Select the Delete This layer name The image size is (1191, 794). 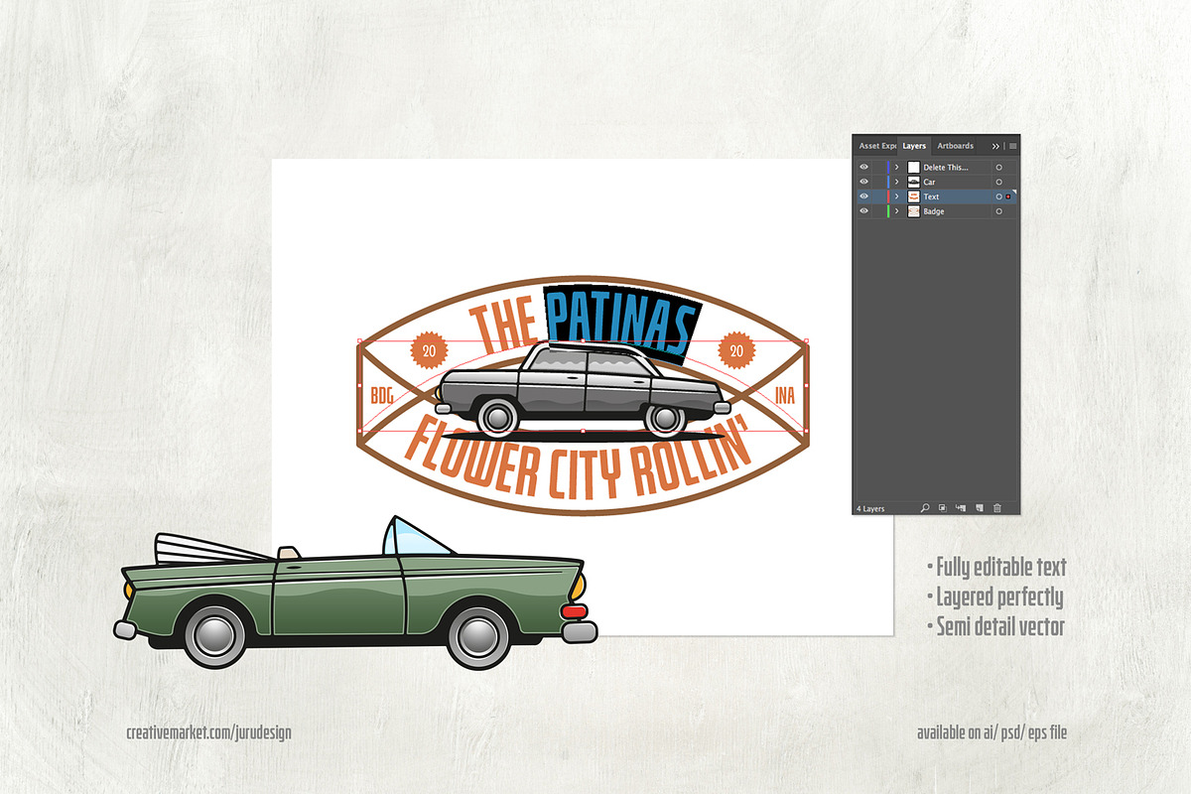tap(946, 168)
